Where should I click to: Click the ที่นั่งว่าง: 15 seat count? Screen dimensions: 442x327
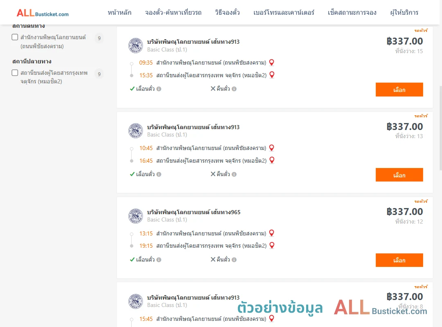[x=409, y=51]
